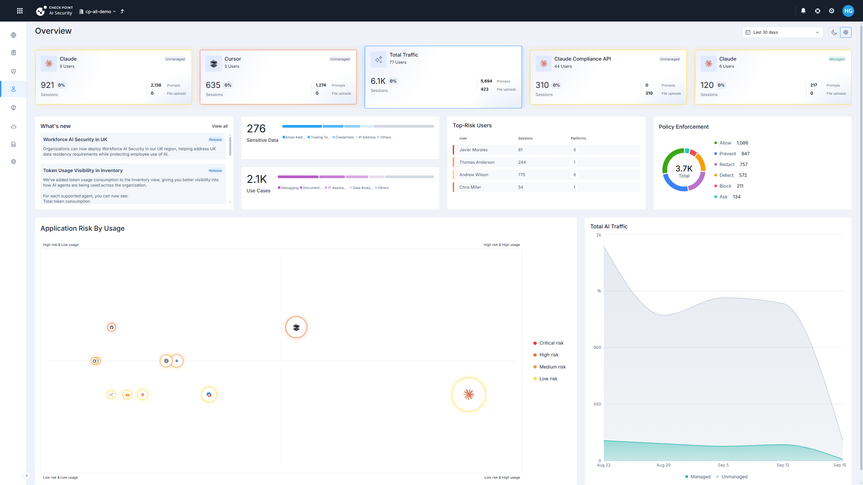Click Credentials legend item

click(x=343, y=137)
